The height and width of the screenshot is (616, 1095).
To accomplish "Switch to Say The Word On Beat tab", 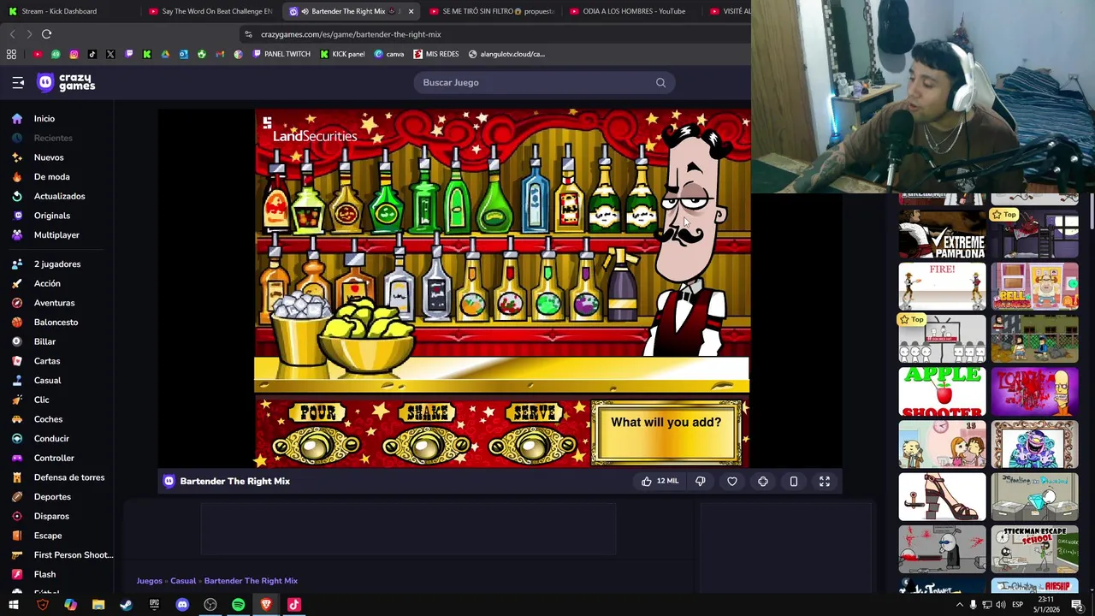I will 211,11.
